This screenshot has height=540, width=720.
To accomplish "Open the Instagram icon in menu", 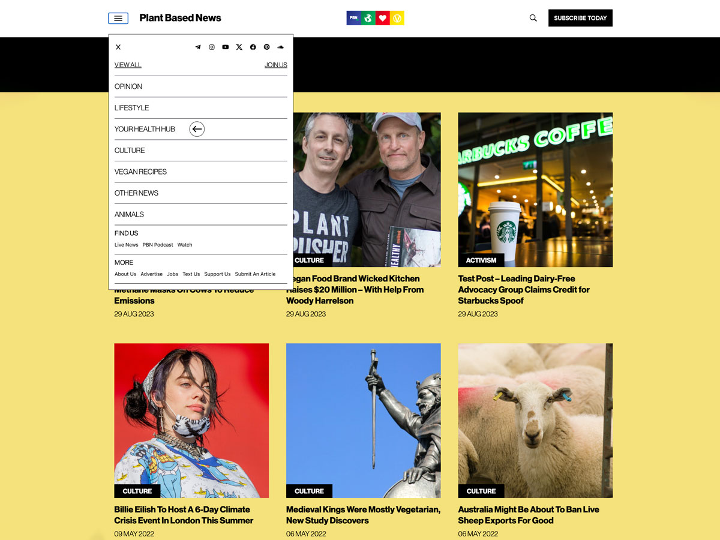I will click(x=212, y=47).
